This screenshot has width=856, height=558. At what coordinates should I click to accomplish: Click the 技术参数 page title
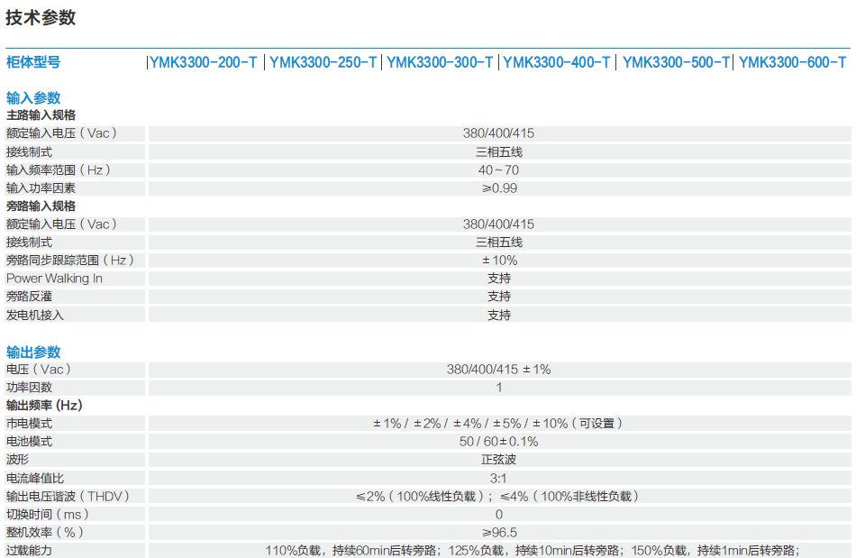pyautogui.click(x=43, y=15)
